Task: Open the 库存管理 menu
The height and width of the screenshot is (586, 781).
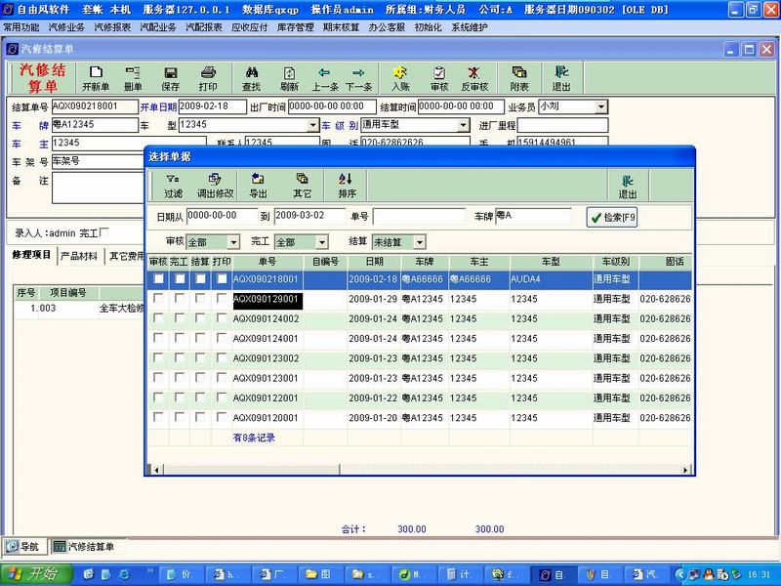Action: [296, 27]
